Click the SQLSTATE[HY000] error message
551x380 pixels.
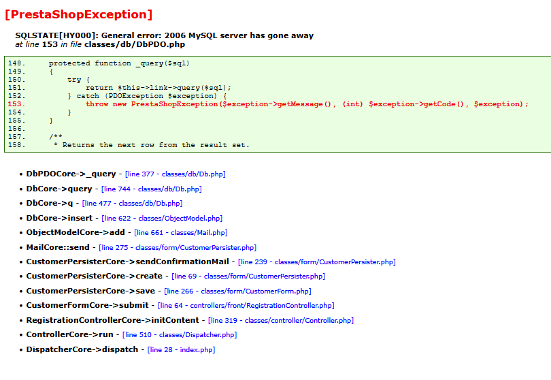(165, 35)
